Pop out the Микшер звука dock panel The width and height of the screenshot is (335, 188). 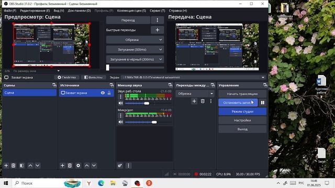(x=170, y=85)
